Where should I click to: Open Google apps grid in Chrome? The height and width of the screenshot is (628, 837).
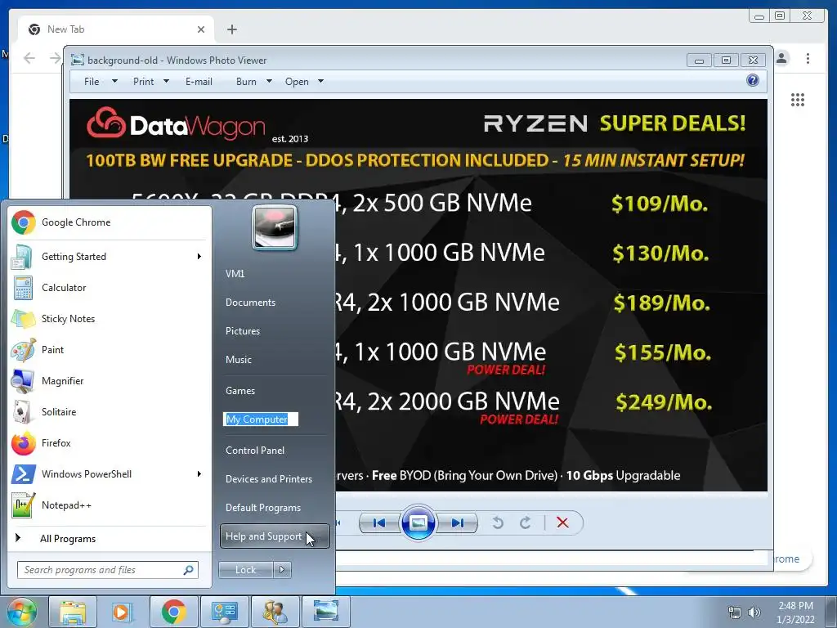(798, 99)
